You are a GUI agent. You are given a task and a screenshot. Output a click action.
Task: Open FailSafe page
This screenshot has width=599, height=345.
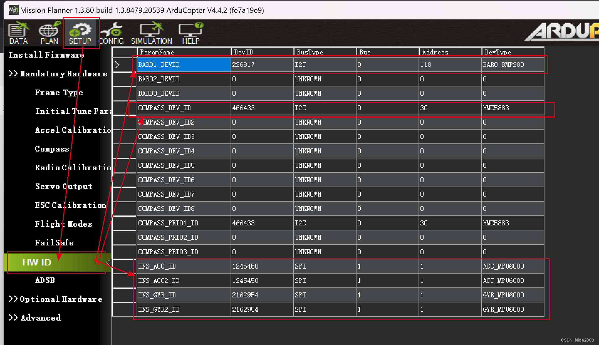(x=54, y=243)
